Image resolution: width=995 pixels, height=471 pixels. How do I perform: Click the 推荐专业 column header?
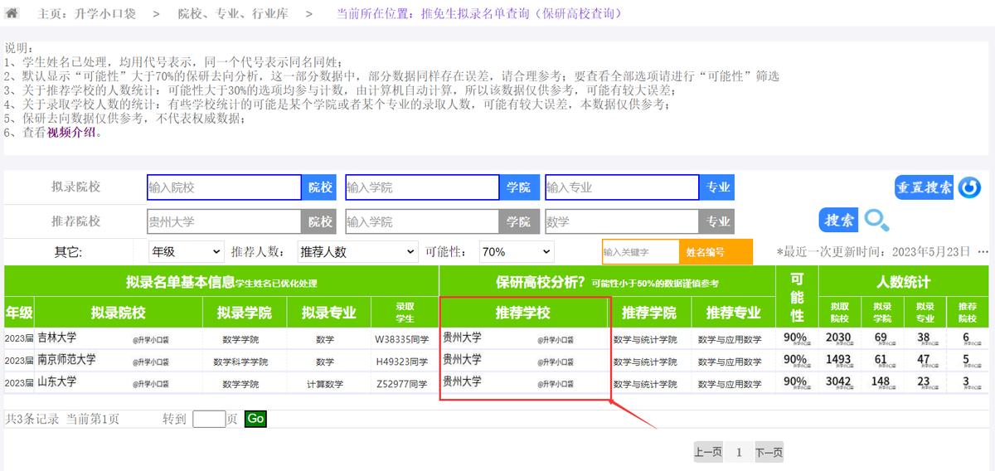733,313
